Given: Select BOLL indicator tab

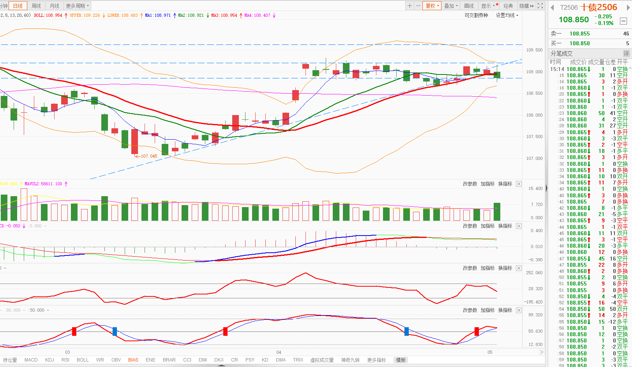Looking at the screenshot, I should 83,360.
